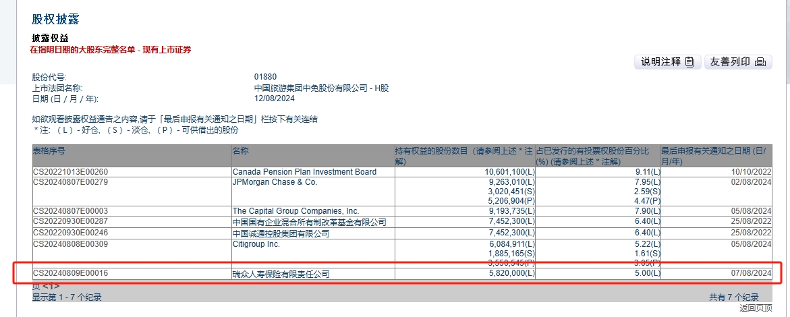Click JPMorgan Chase & Co. name
Screen dimensions: 790x317
coord(275,182)
